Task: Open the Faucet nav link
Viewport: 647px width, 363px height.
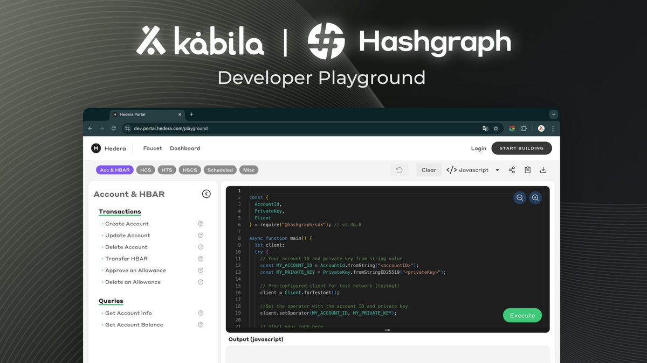Action: 153,148
